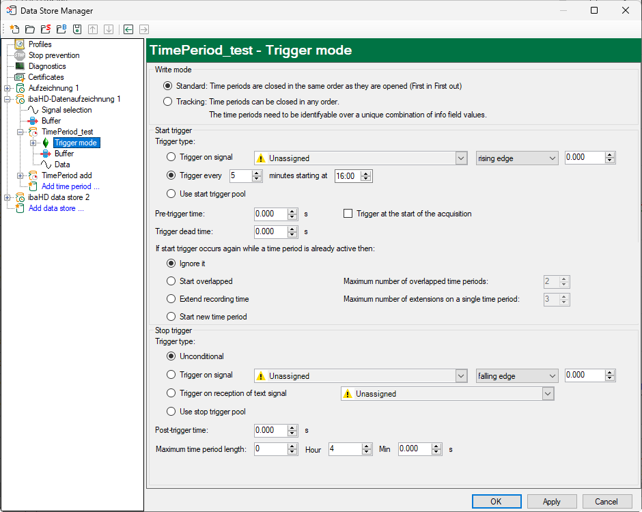Select Start new time period option

pos(171,317)
